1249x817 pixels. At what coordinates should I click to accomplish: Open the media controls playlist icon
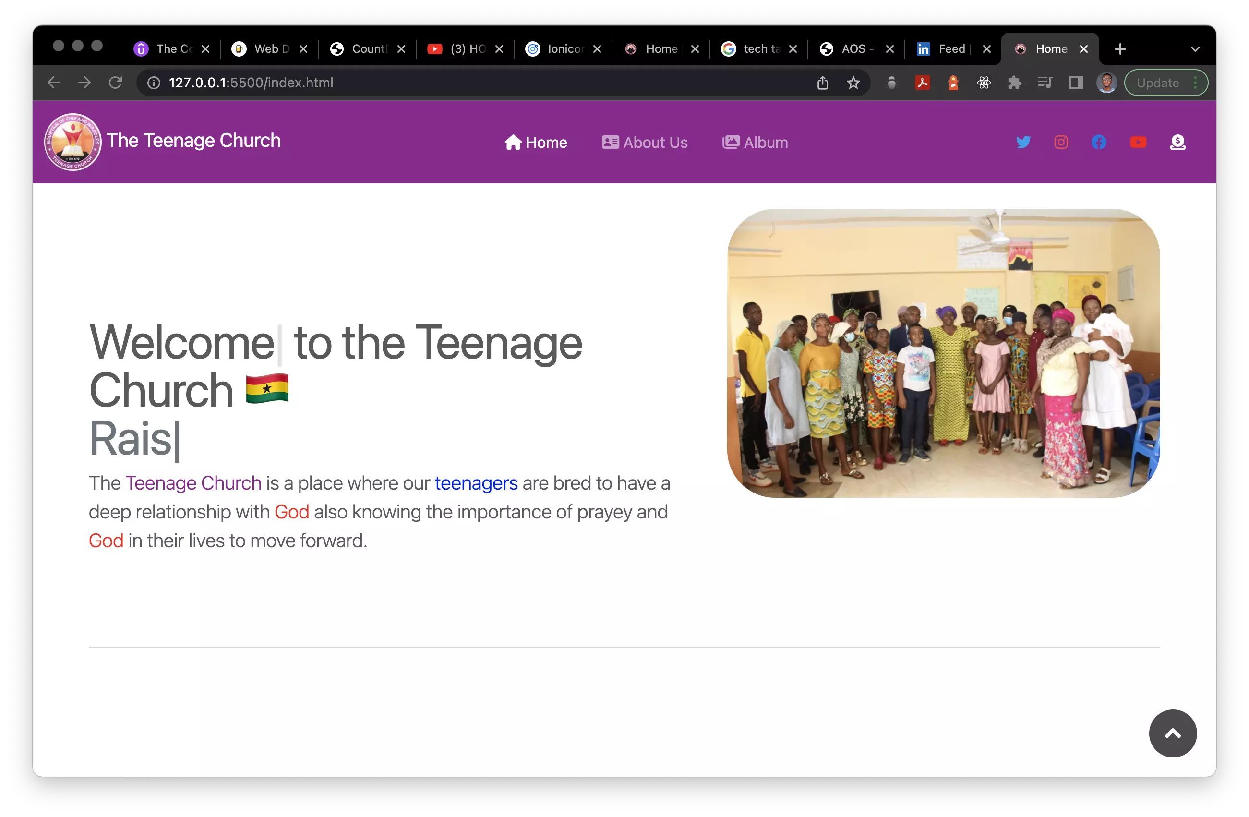[x=1045, y=83]
